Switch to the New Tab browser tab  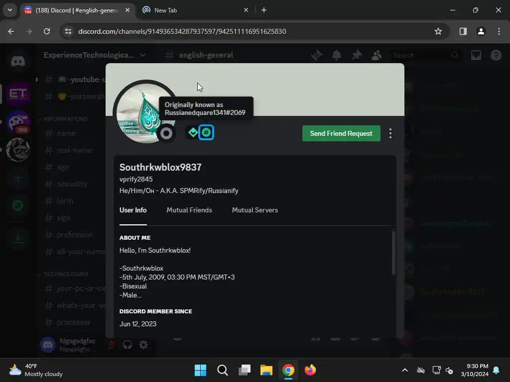[195, 10]
